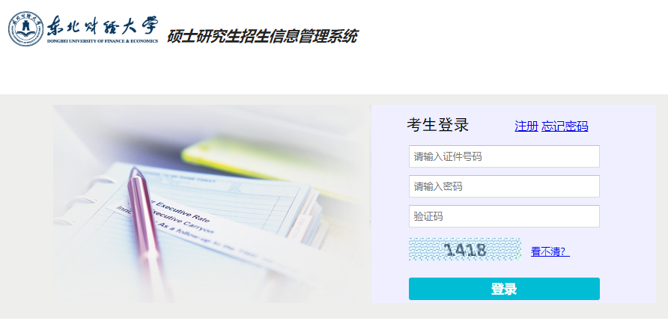
Task: Click the 硕士研究生招生信息管理系统 title heading
Action: 262,36
